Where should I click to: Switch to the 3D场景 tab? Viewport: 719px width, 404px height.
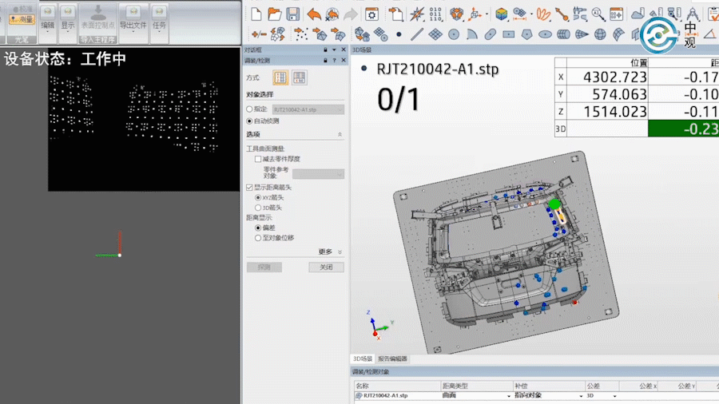[x=363, y=358]
